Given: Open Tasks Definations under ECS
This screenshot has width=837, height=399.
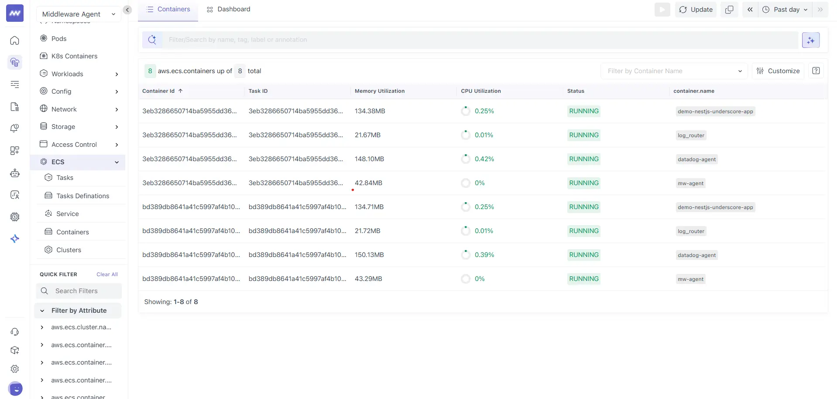Looking at the screenshot, I should [82, 196].
